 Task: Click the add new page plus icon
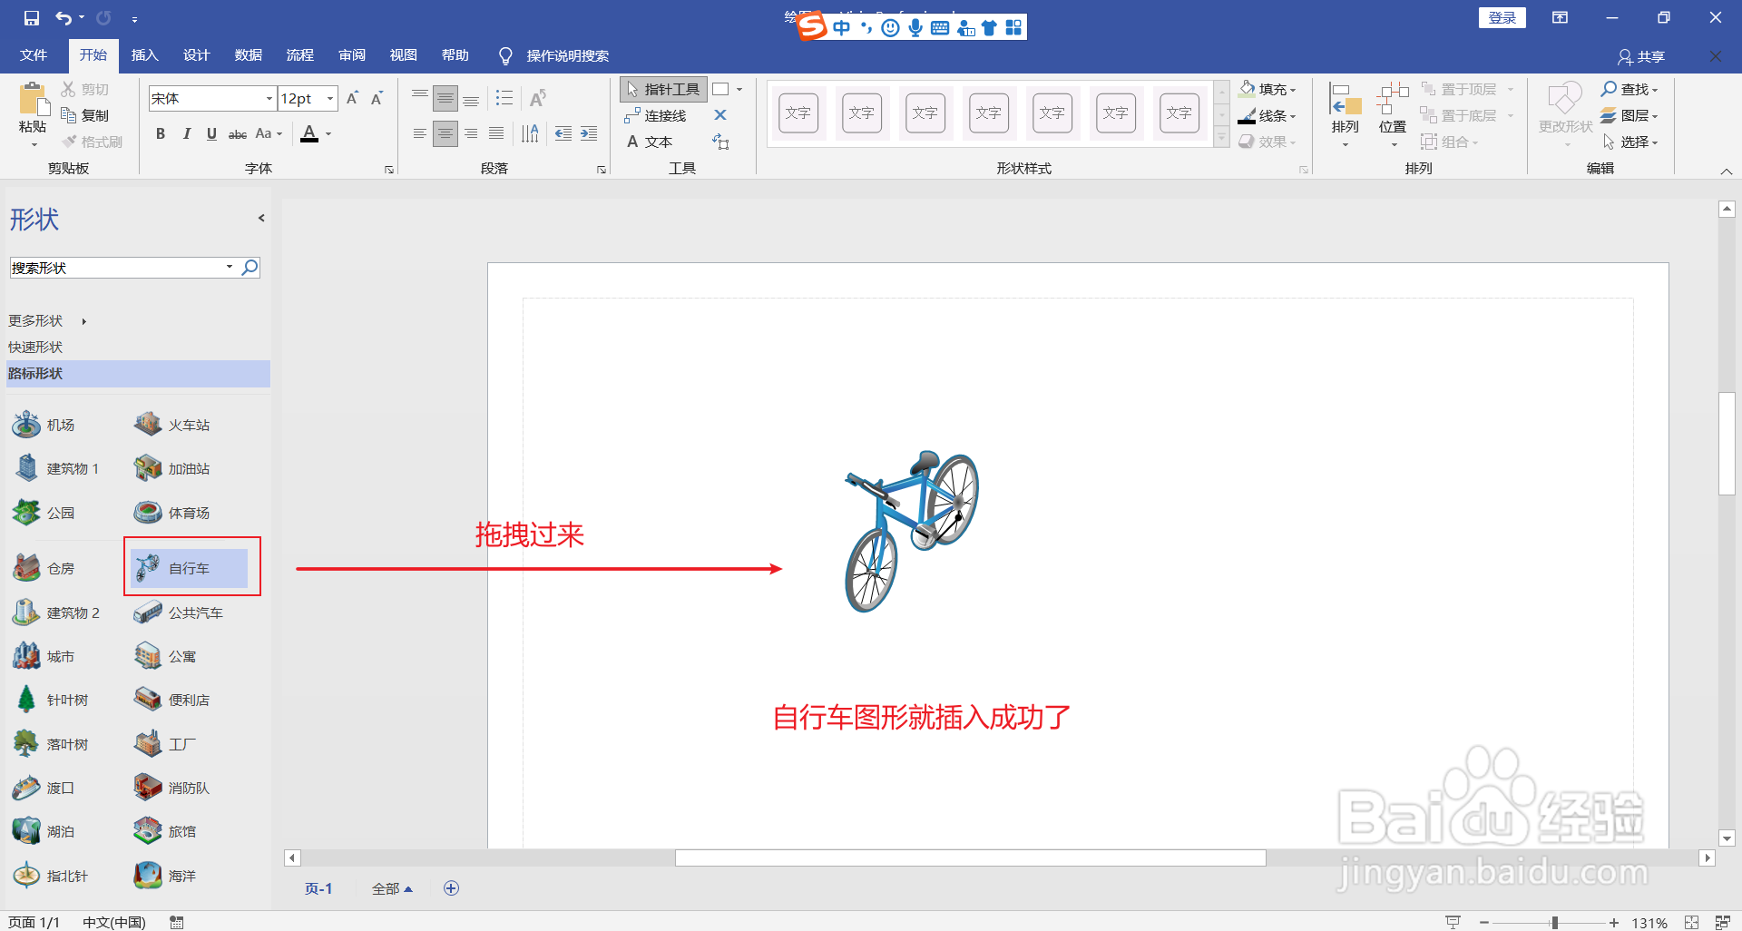click(x=451, y=888)
